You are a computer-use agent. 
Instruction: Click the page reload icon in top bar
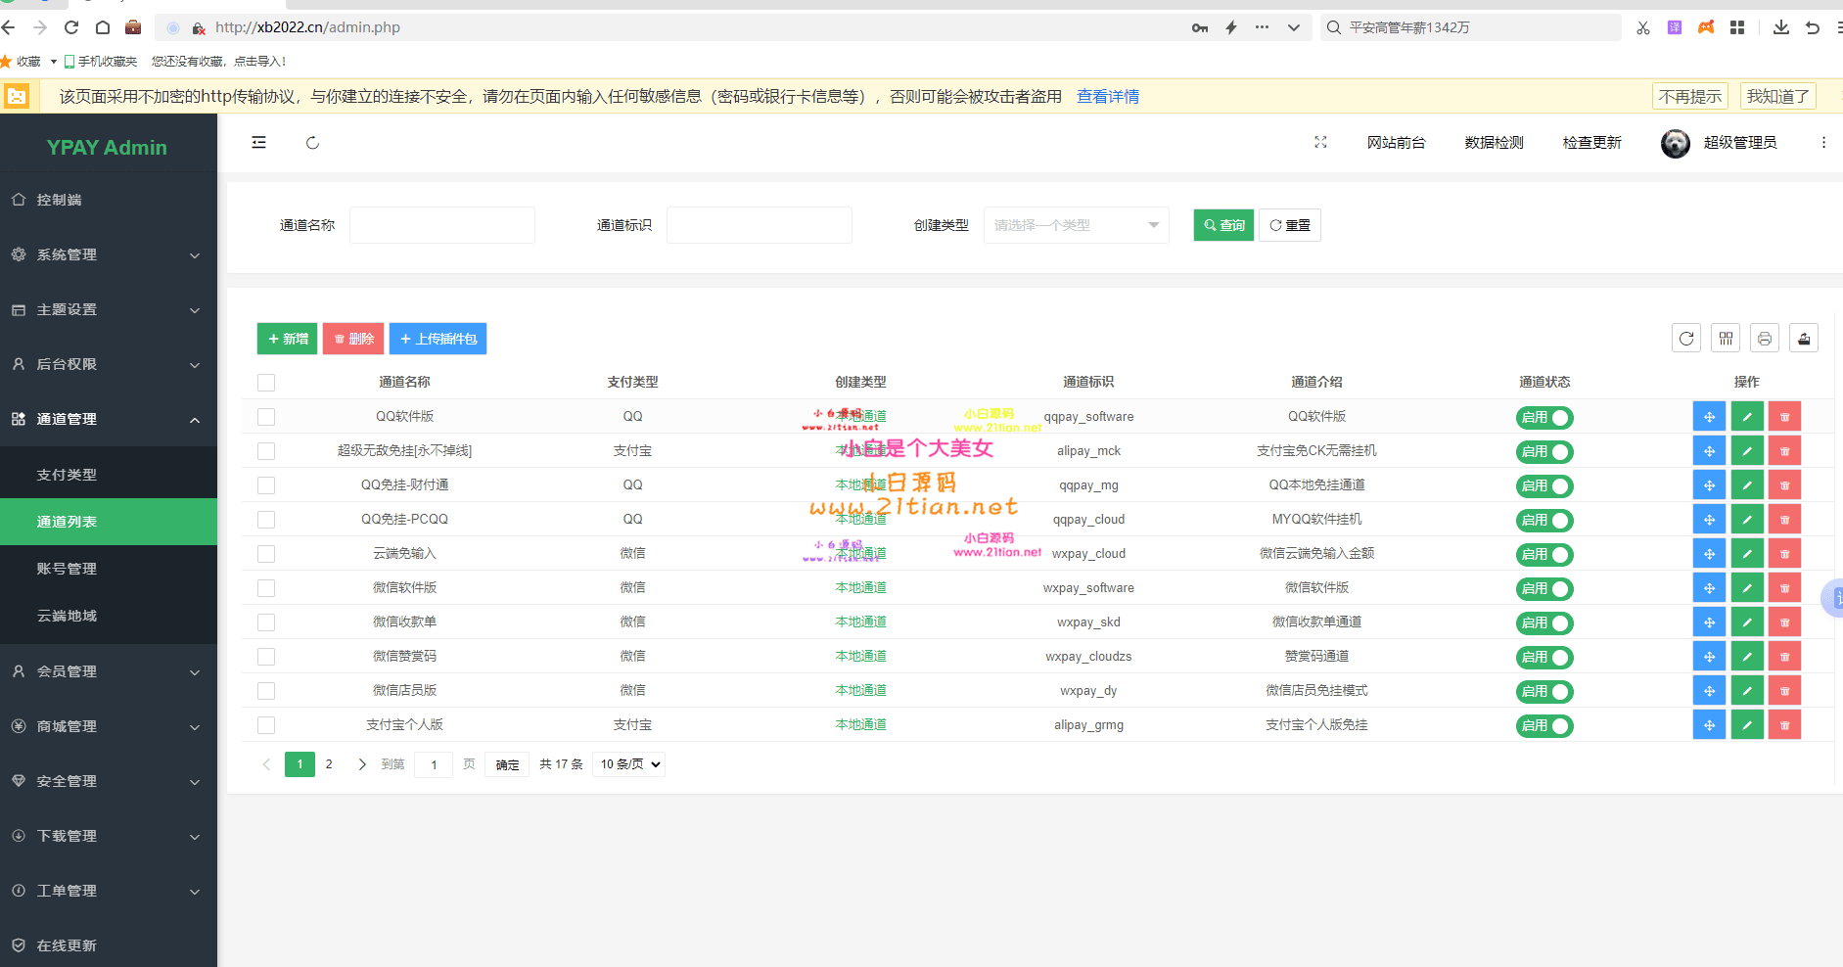313,142
